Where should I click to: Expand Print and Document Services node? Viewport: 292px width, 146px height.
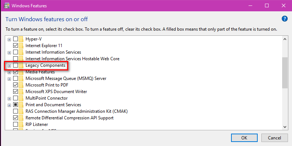click(x=9, y=105)
